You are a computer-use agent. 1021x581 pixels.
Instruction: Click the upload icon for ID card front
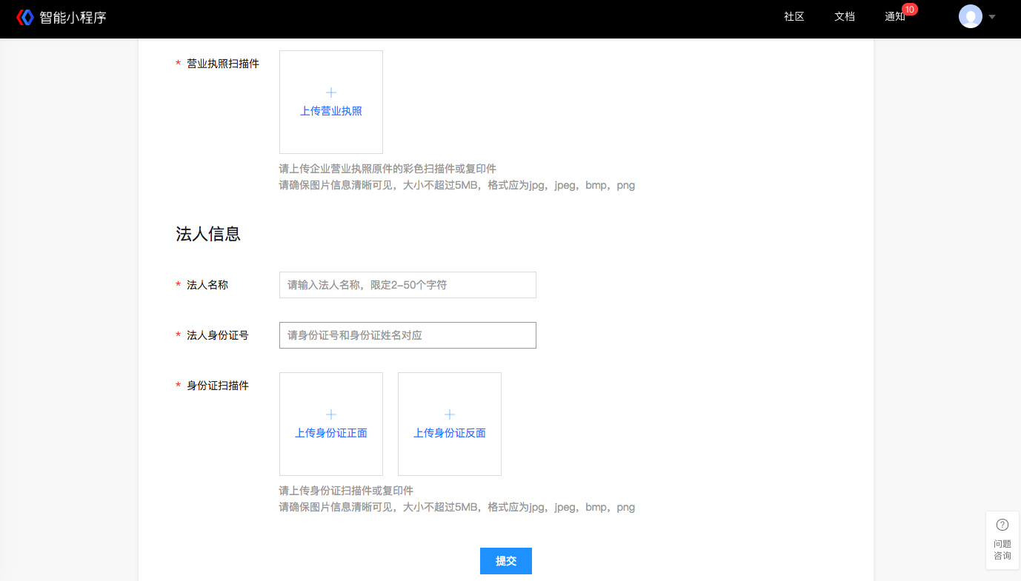330,414
